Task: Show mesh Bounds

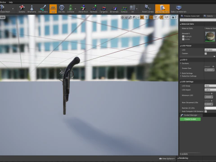Action: (x=62, y=9)
